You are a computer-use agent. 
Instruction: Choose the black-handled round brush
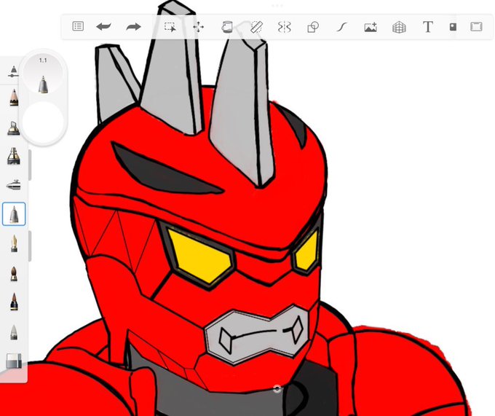click(x=14, y=302)
